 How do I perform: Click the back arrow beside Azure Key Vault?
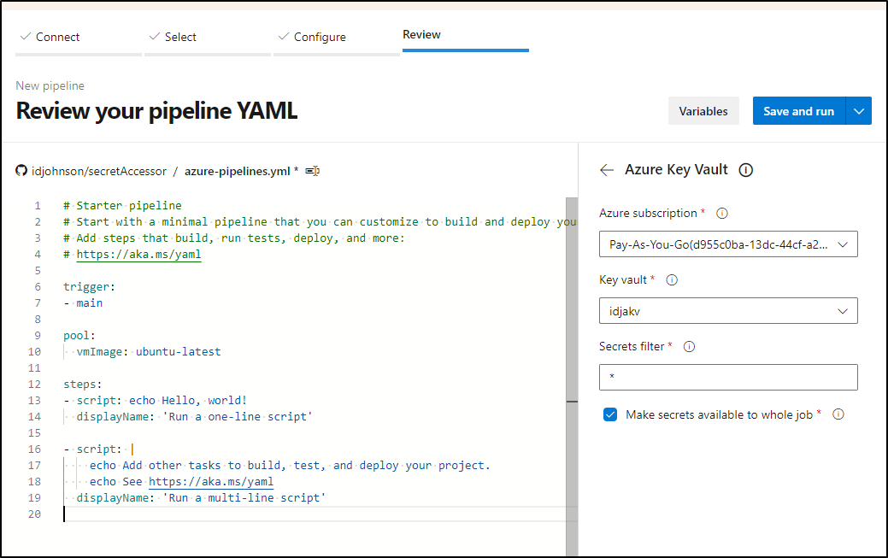pos(607,170)
